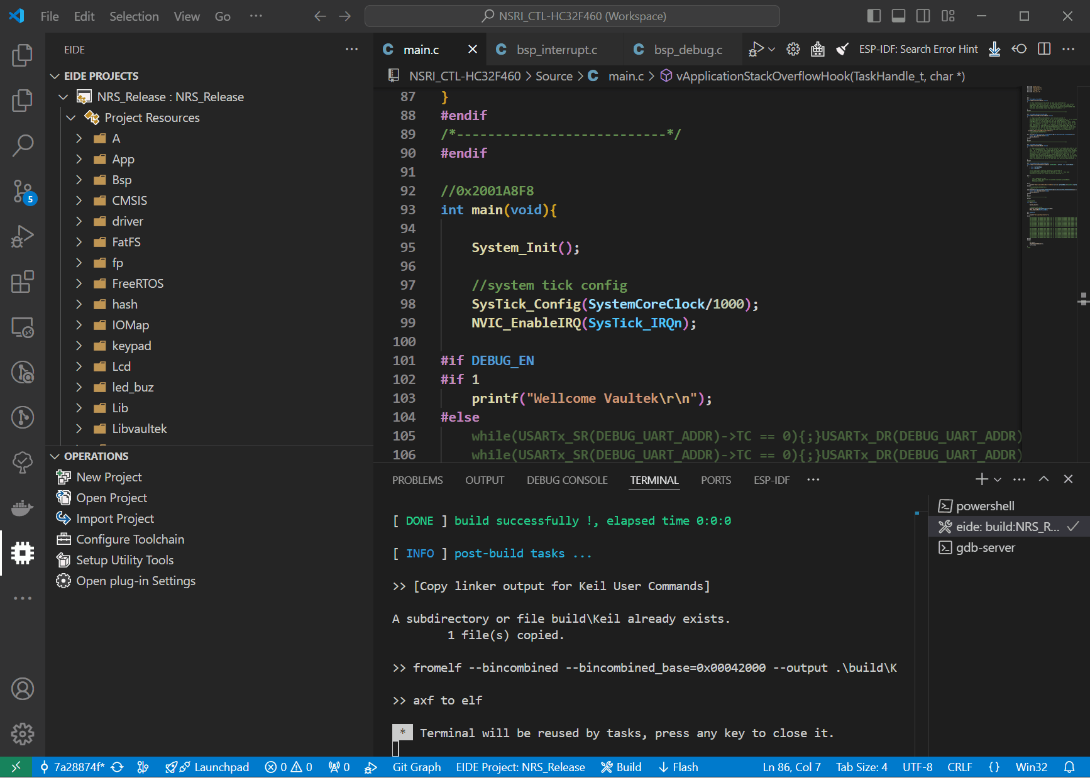
Task: Open the File menu
Action: [x=50, y=16]
